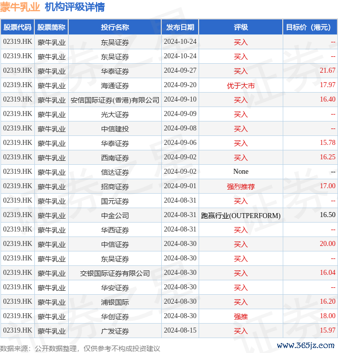The image size is (338, 353).
Task: Click 海通证券 broker name
Action: pos(115,86)
